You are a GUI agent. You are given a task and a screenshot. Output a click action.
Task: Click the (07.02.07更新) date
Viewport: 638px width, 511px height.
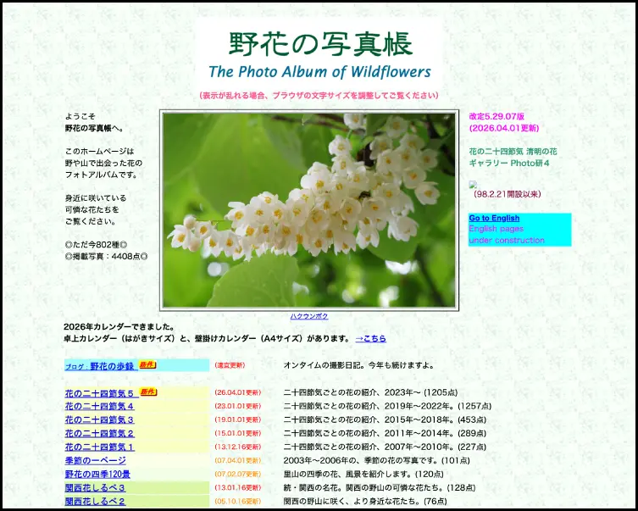tap(237, 474)
